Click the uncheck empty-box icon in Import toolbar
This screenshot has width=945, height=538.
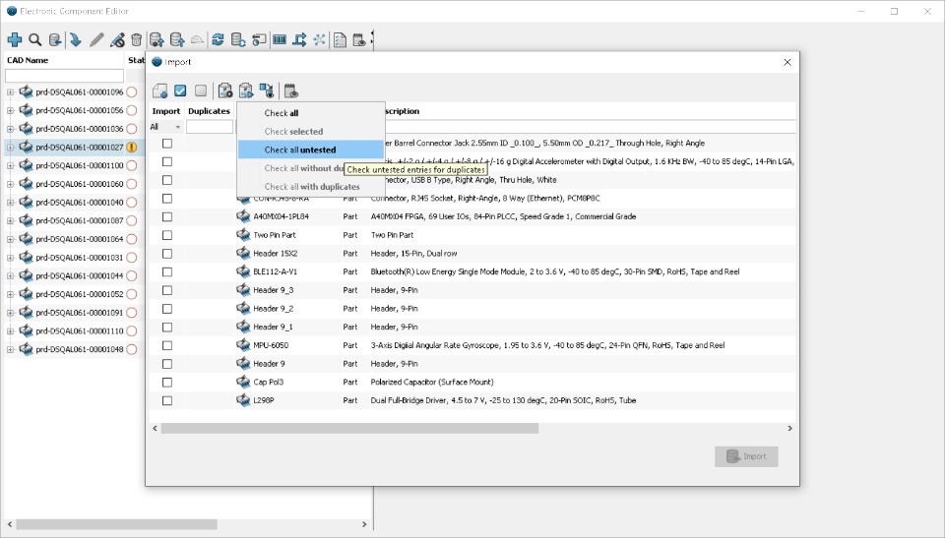[x=201, y=90]
